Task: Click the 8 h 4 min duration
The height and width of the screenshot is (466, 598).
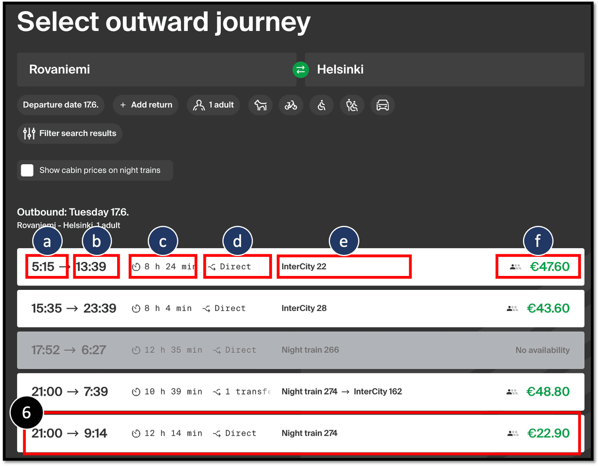Action: pos(162,308)
